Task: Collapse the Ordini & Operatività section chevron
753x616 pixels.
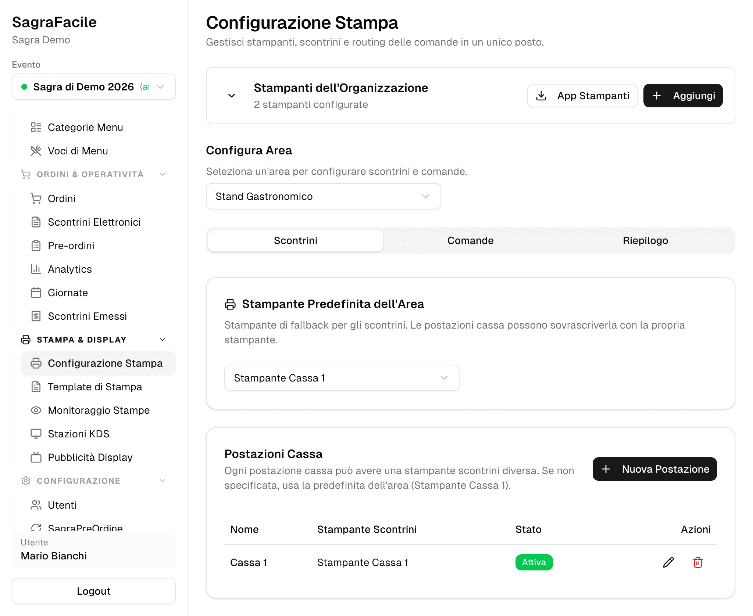Action: coord(163,174)
